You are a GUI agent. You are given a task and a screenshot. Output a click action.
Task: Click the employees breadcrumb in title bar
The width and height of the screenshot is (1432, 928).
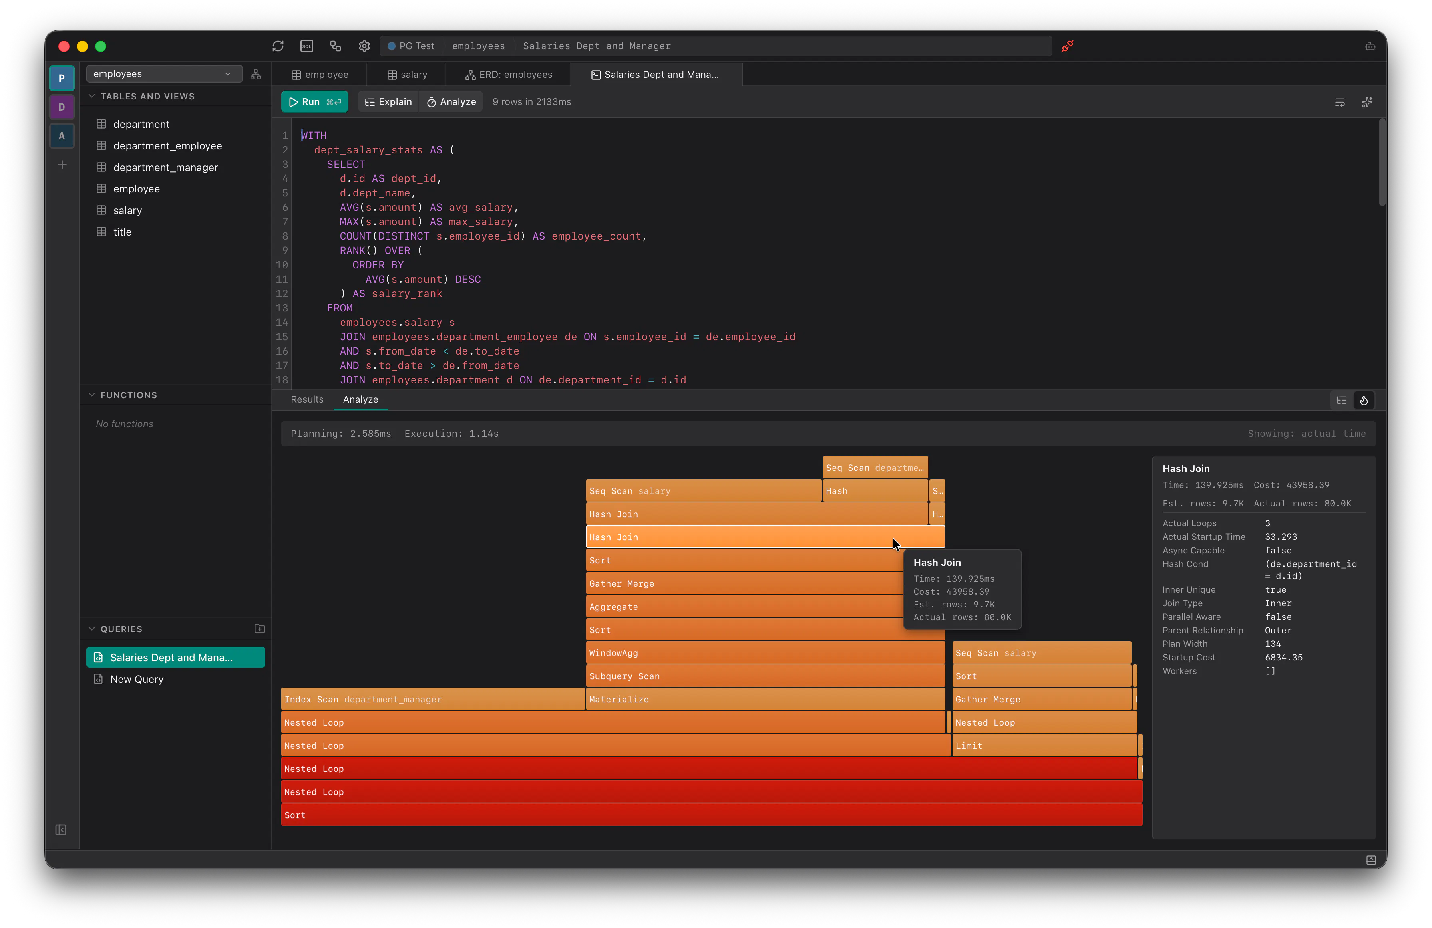click(478, 46)
